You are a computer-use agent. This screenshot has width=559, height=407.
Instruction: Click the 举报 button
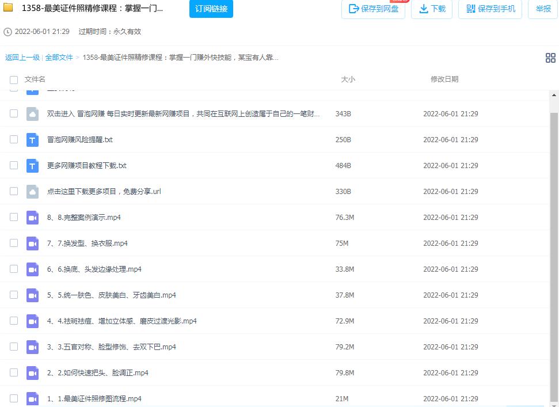click(x=543, y=9)
